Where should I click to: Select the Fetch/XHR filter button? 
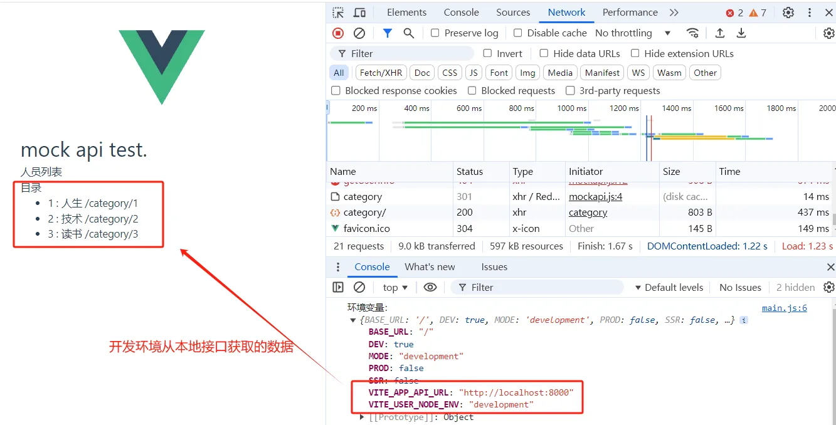coord(381,73)
